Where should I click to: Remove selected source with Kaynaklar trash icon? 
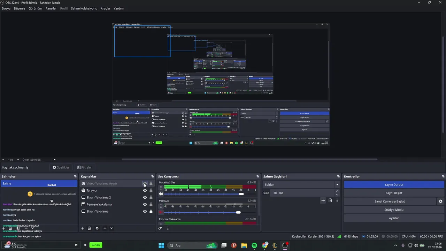(x=89, y=228)
